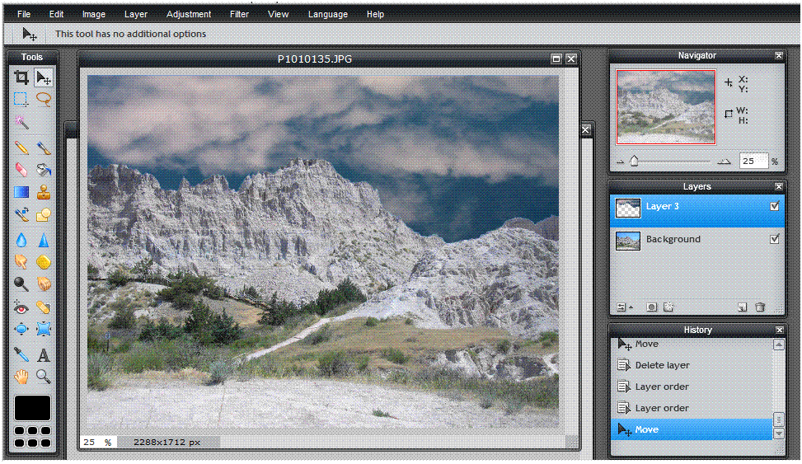802x464 pixels.
Task: Select the Background layer
Action: coord(673,239)
